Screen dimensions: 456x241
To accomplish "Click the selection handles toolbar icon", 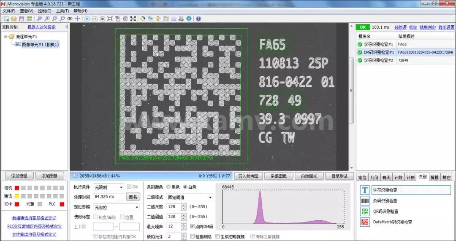I will pos(133,19).
